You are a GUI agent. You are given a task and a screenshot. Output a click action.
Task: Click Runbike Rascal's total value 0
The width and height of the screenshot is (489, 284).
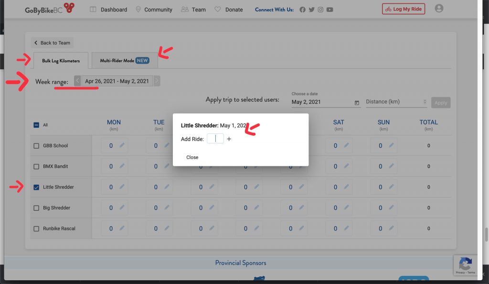(x=428, y=229)
